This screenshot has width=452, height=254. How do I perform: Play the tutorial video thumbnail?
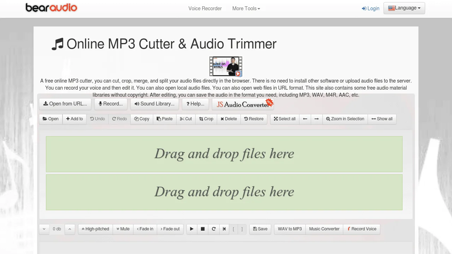coord(226,66)
